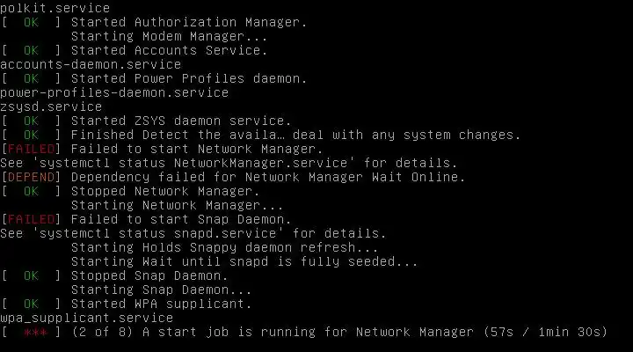Viewport: 633px width, 352px height.
Task: Click the red asterisk start job progress indicator
Action: [35, 333]
